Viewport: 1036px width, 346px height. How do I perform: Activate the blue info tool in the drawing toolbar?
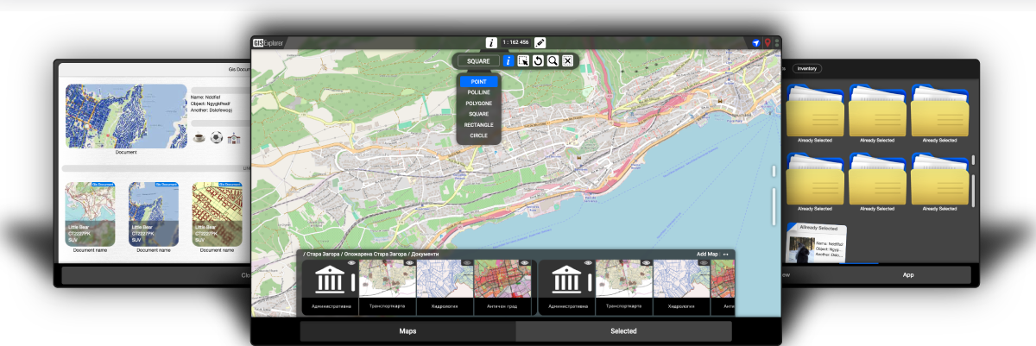point(509,61)
